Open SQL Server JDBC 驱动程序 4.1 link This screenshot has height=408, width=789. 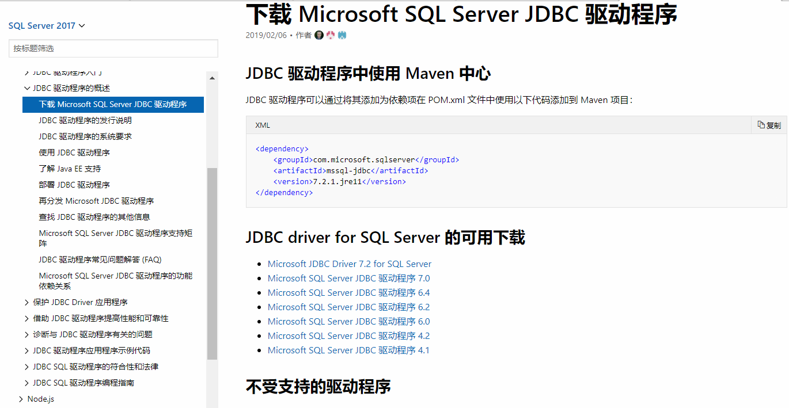pyautogui.click(x=348, y=350)
